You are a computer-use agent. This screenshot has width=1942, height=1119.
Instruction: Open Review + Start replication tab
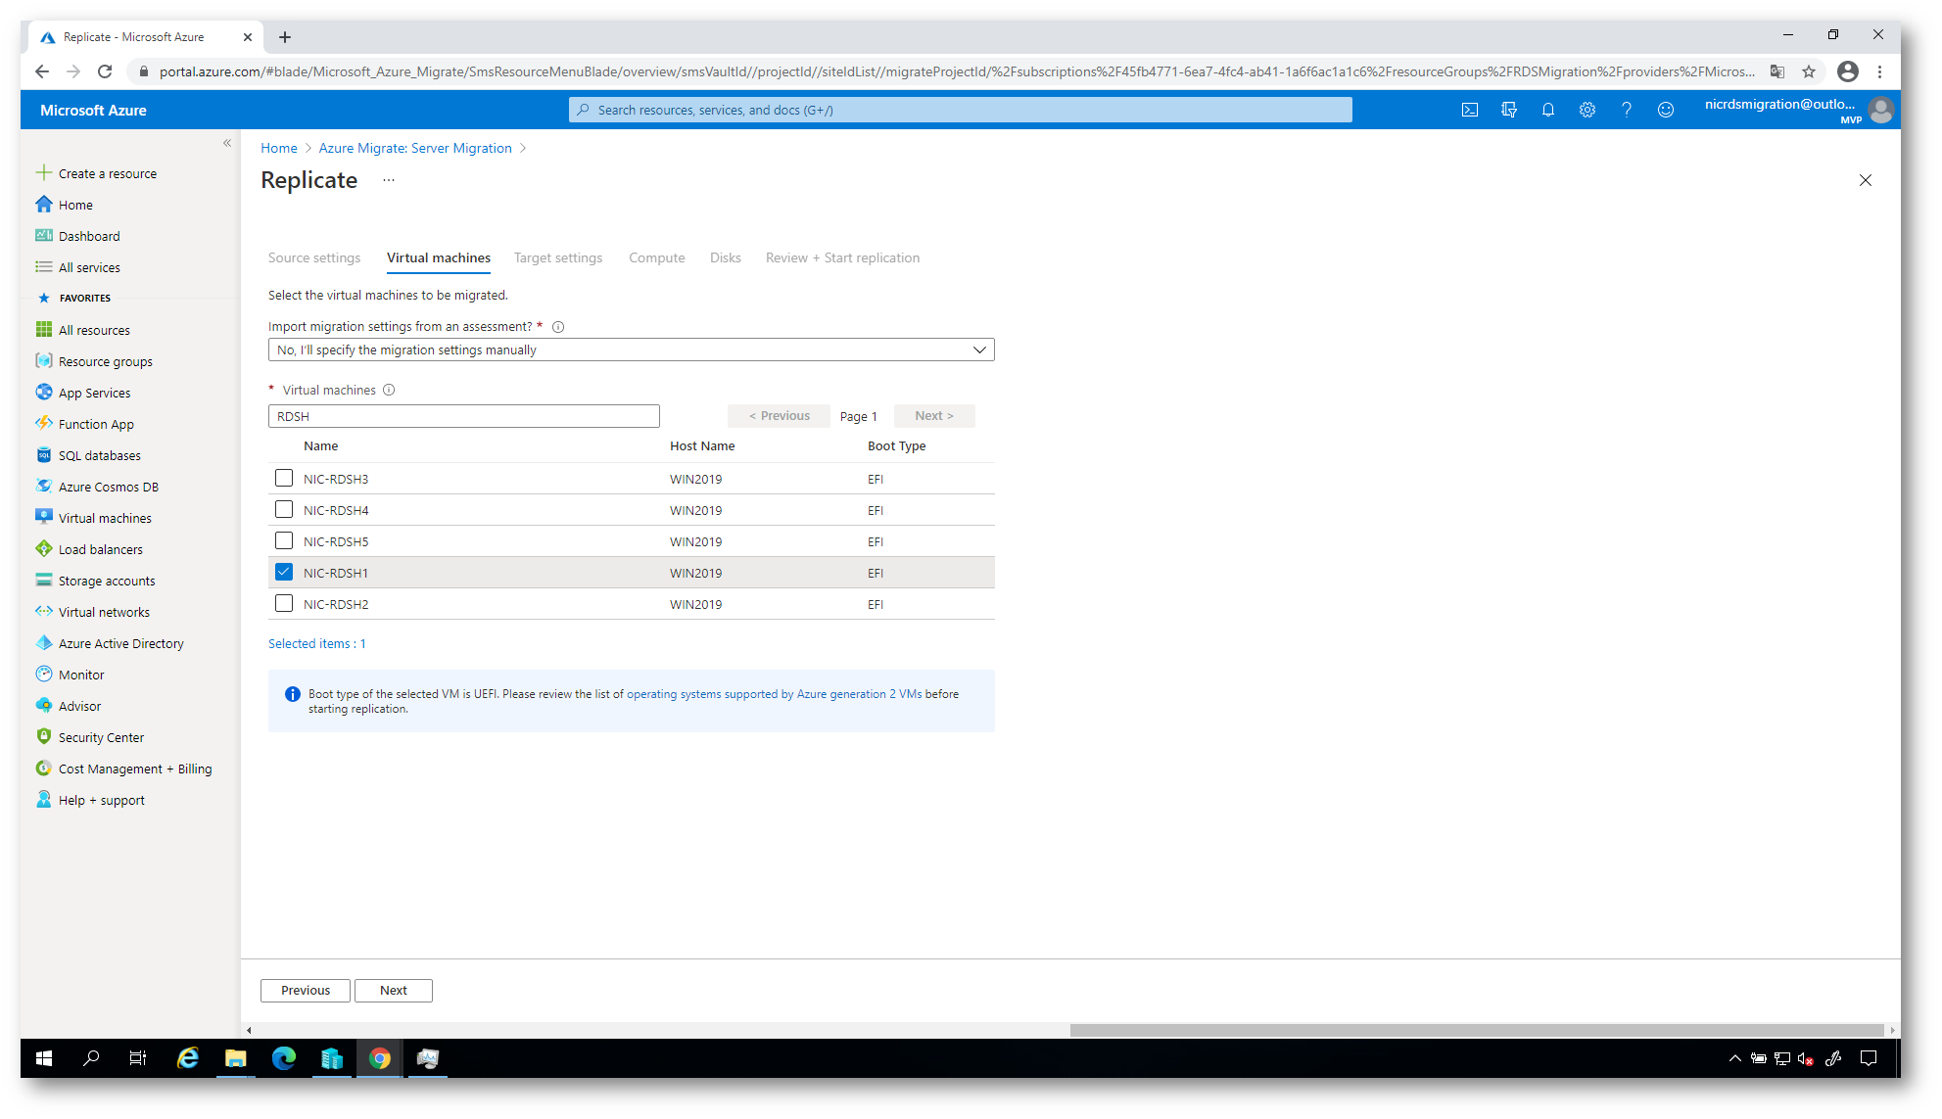click(x=842, y=257)
